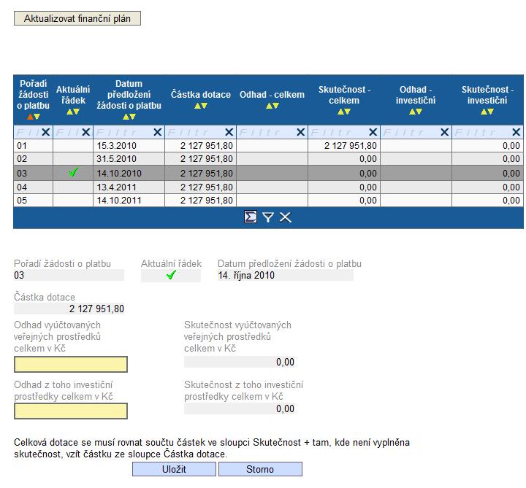526x488 pixels.
Task: Clear filter for Aktuální řádek column
Action: point(86,132)
